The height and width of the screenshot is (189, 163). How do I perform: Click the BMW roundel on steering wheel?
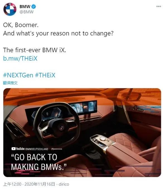[62, 127]
